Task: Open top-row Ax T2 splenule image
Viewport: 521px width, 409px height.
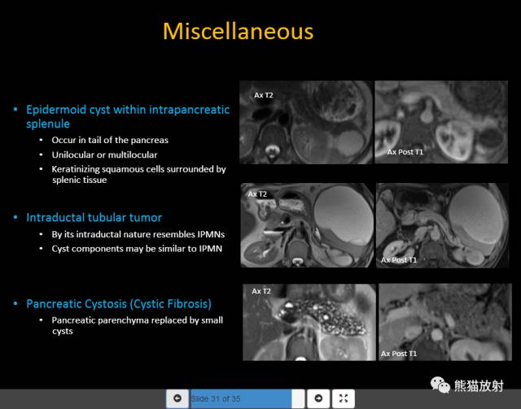Action: [306, 122]
